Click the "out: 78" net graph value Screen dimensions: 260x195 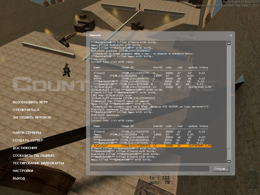tap(159, 183)
